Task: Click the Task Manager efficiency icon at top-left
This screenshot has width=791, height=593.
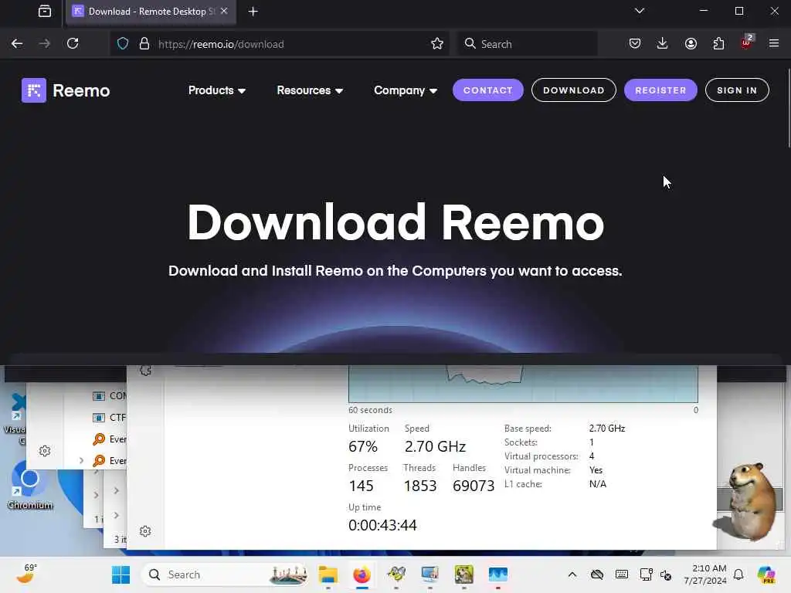Action: pyautogui.click(x=146, y=371)
